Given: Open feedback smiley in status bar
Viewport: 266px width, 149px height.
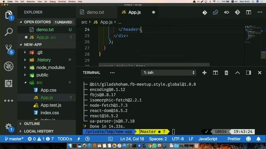Looking at the screenshot, I should (x=249, y=139).
